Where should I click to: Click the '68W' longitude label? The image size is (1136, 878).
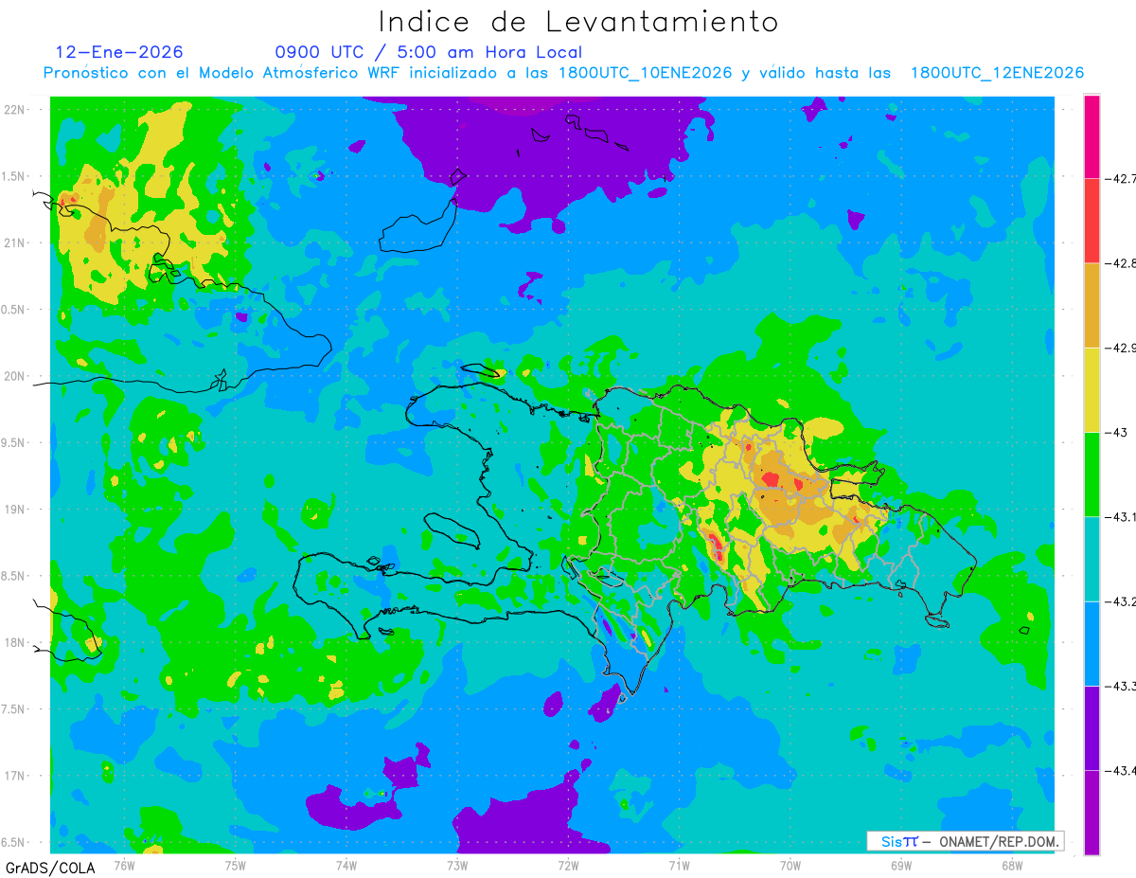pos(1012,864)
